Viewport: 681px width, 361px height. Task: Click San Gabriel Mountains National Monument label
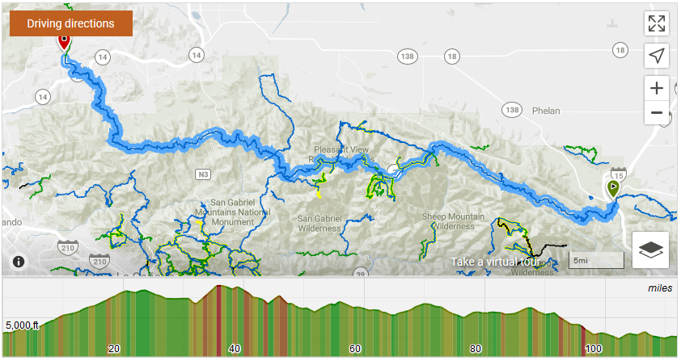tap(239, 212)
